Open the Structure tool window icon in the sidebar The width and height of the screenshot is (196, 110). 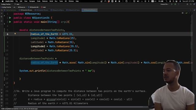(x=2, y=16)
